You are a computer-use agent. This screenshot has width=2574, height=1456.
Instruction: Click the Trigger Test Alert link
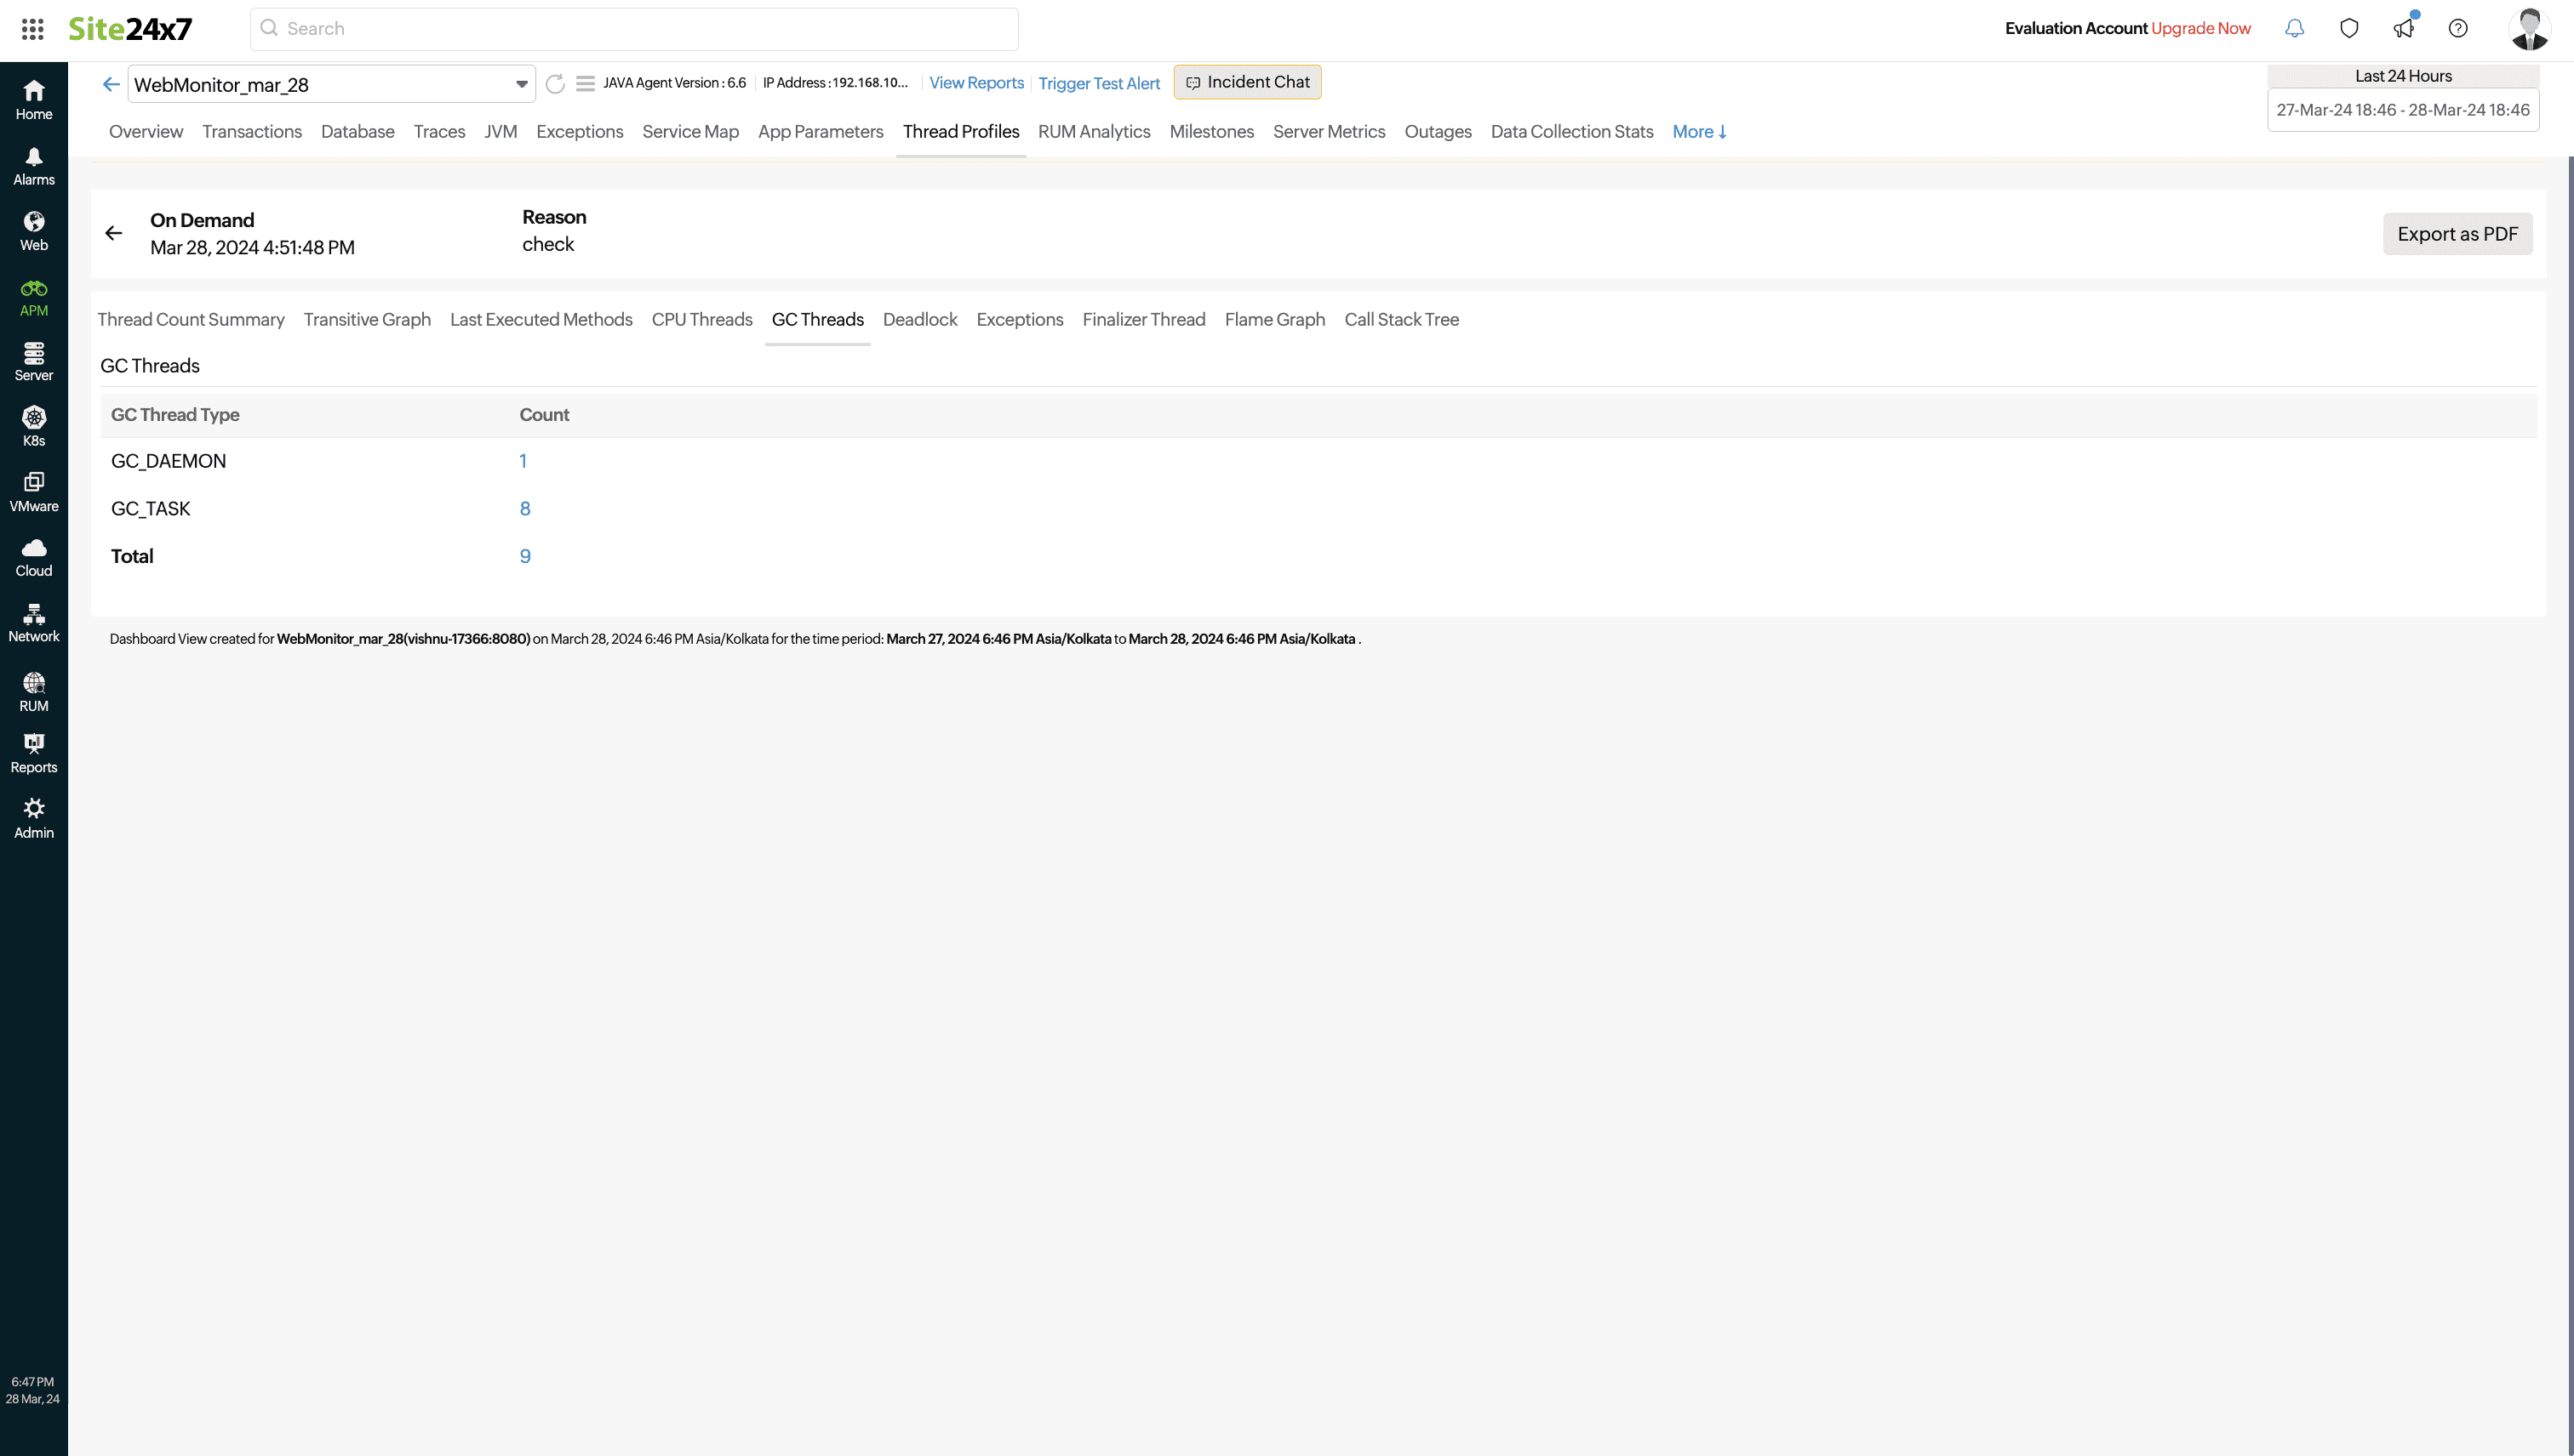click(1099, 84)
